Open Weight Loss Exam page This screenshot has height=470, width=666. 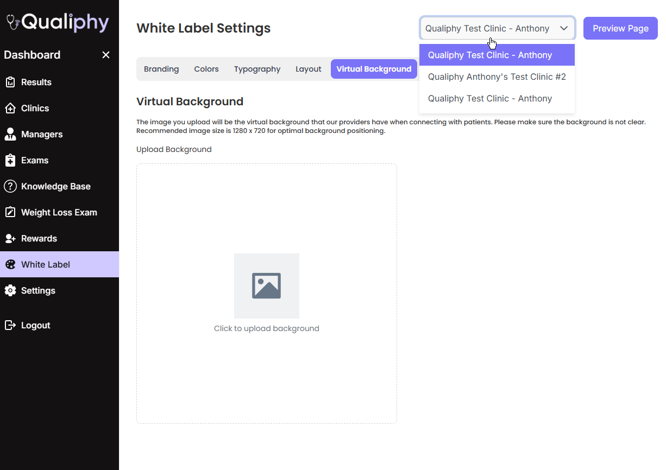point(59,212)
